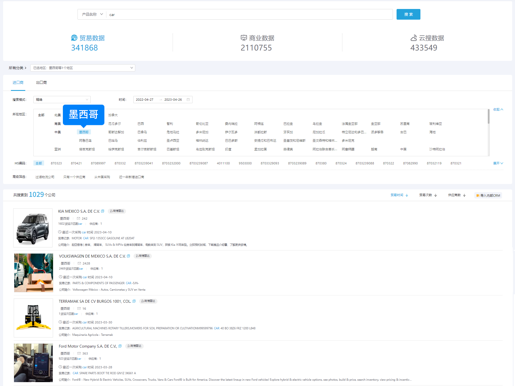Expand the HS编码 list with 展开
The image size is (515, 386).
pyautogui.click(x=498, y=163)
